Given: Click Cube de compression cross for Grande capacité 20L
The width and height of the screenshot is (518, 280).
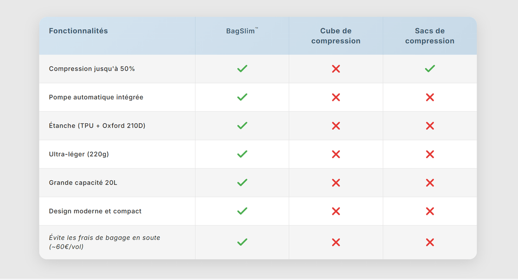Looking at the screenshot, I should (x=336, y=183).
